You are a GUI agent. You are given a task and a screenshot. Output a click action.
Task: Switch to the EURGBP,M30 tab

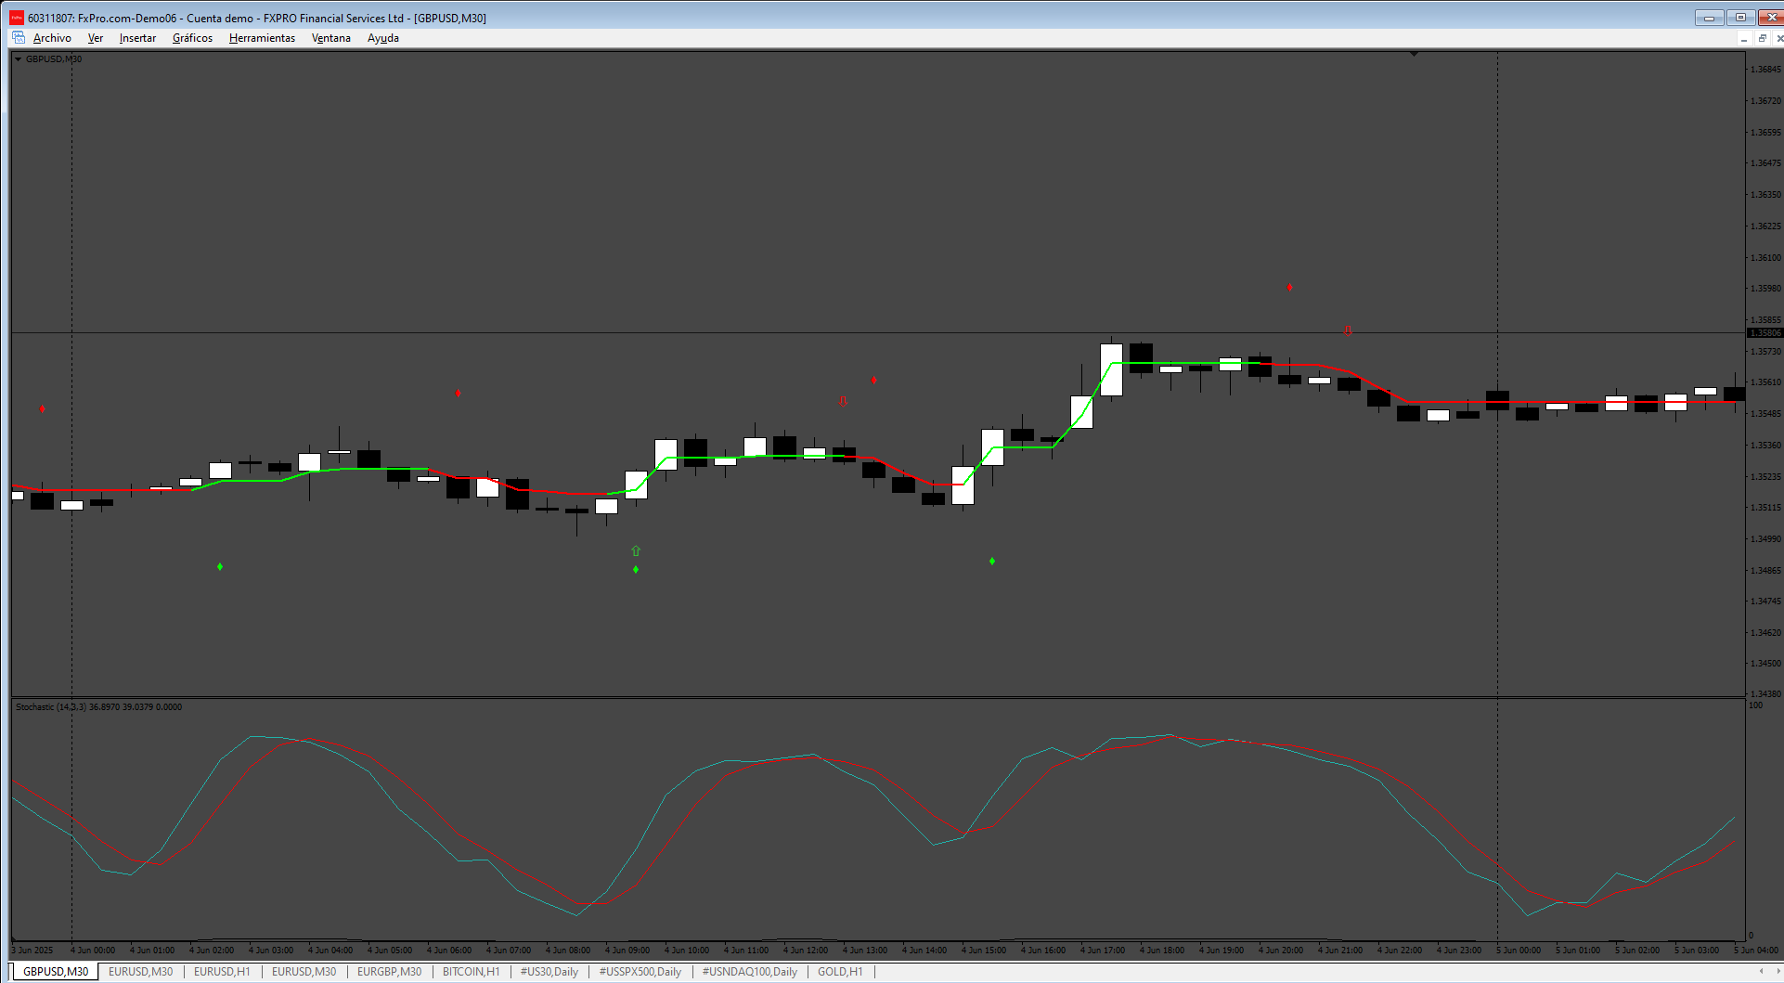click(389, 972)
